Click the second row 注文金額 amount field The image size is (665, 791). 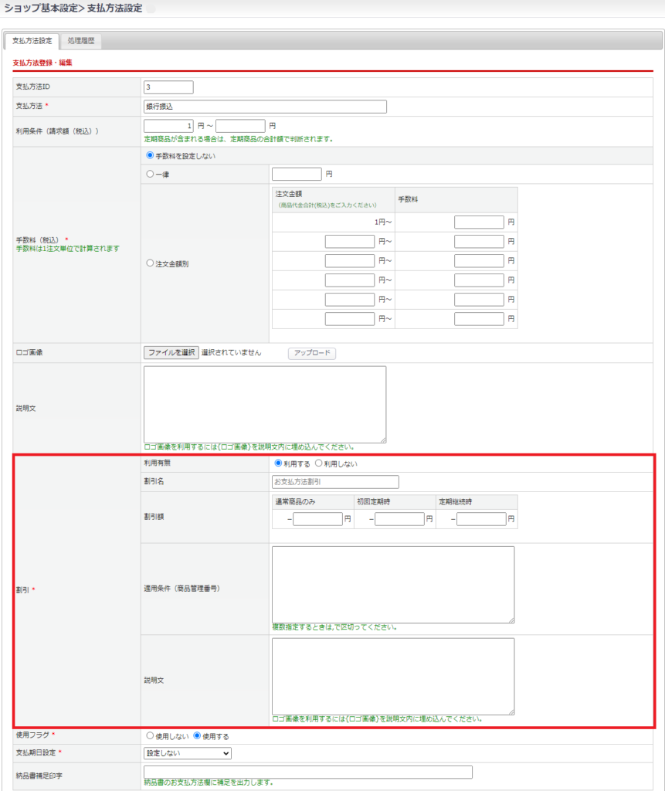pyautogui.click(x=350, y=242)
